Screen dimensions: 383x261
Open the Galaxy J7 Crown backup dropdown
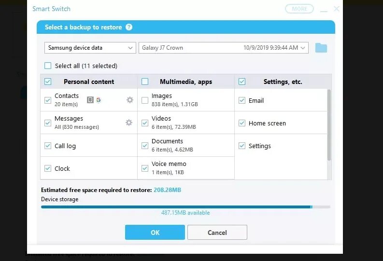point(224,48)
